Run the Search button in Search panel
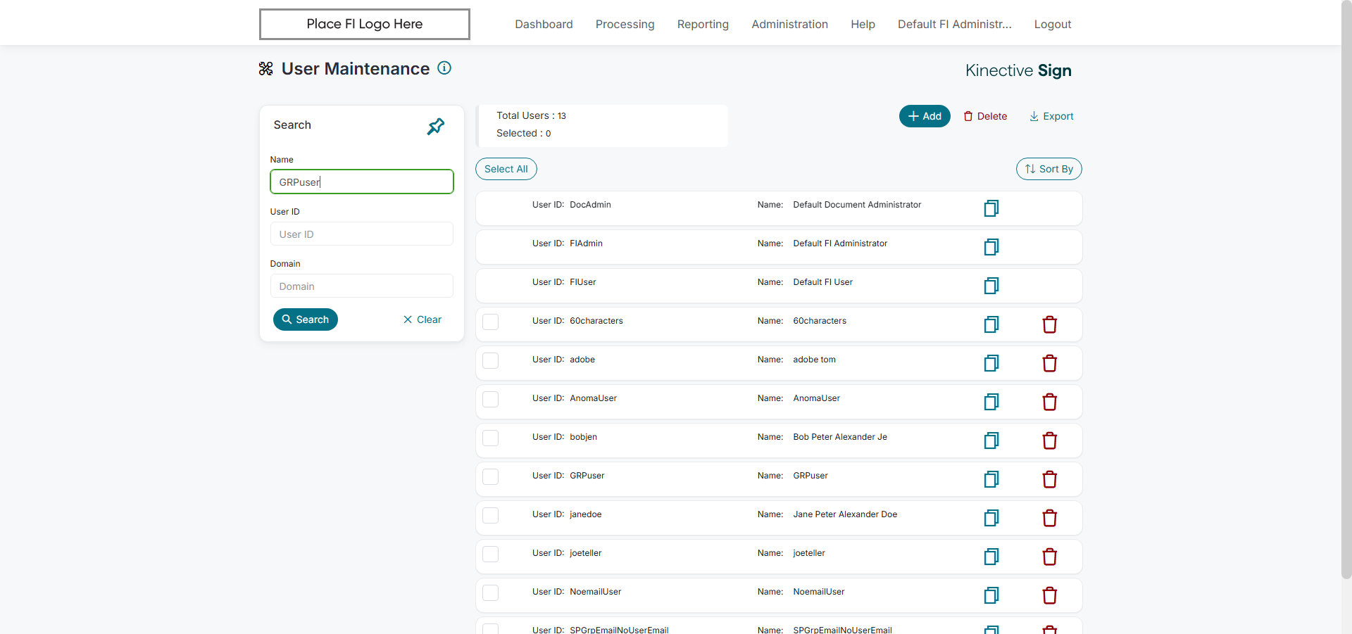Viewport: 1352px width, 634px height. [306, 319]
